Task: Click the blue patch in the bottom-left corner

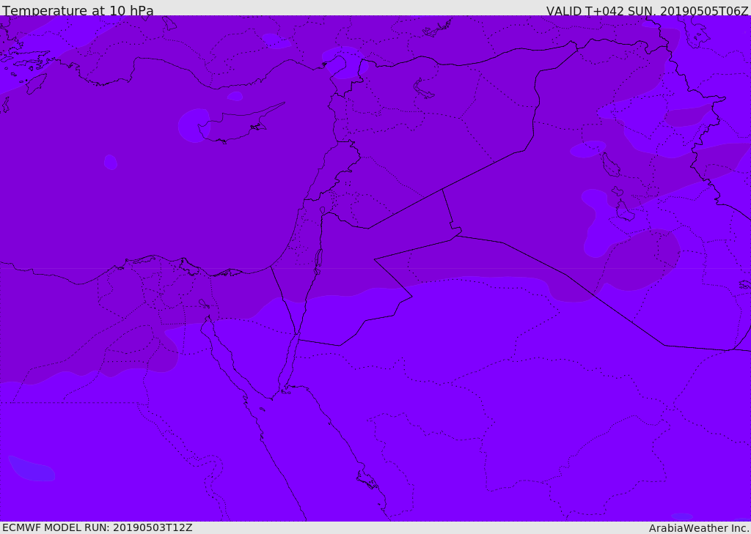Action: point(32,469)
